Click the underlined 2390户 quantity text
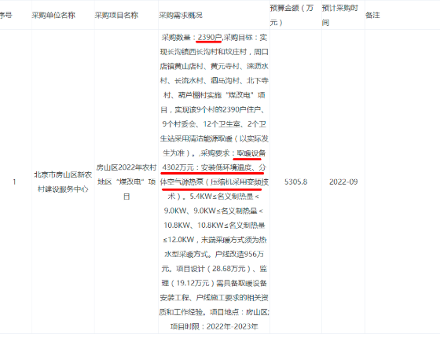 click(x=210, y=38)
